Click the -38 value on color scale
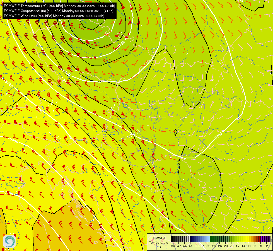Screen dimensions: 273x251 point(196,246)
